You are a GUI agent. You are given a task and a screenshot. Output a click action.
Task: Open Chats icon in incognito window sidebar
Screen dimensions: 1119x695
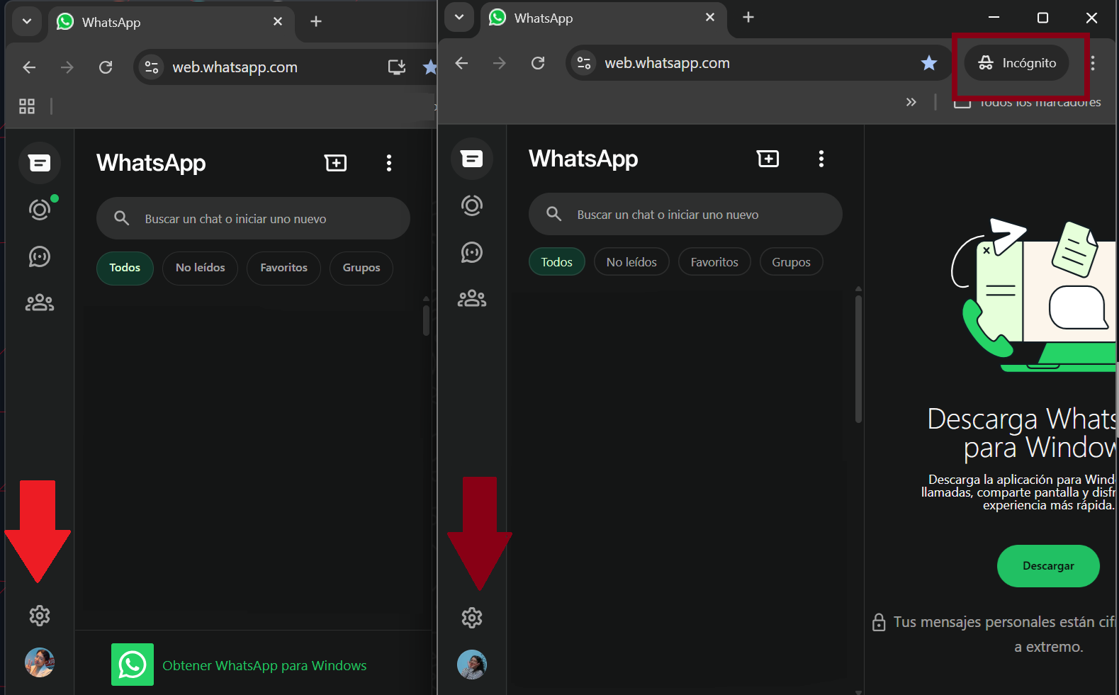coord(472,159)
